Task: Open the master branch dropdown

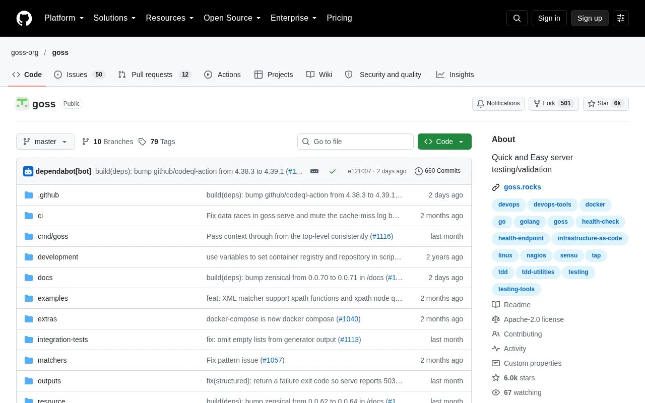Action: tap(45, 142)
